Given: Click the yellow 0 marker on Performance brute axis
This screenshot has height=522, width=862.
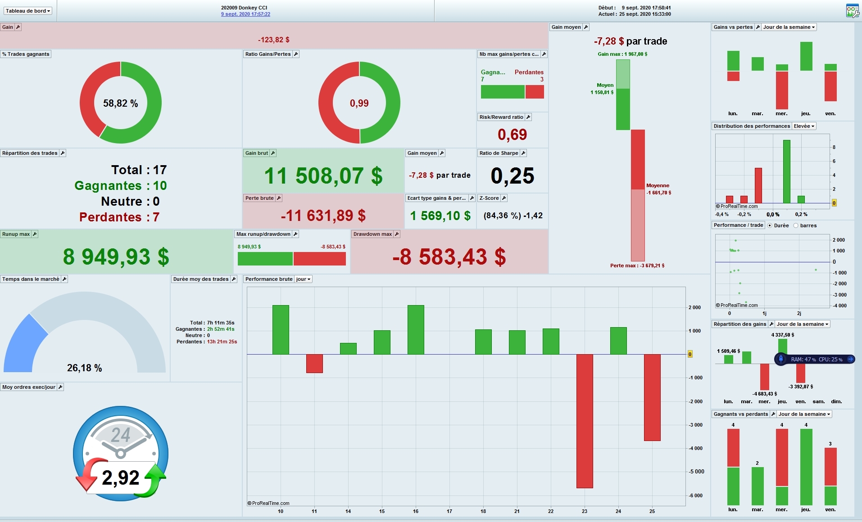Looking at the screenshot, I should (x=690, y=354).
